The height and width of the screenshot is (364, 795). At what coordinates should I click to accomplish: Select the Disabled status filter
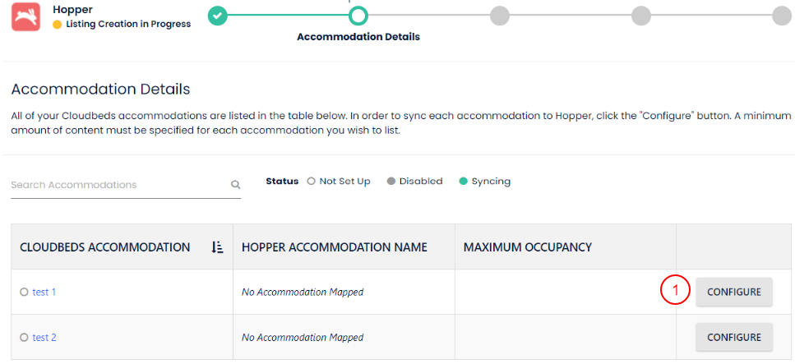click(x=414, y=182)
